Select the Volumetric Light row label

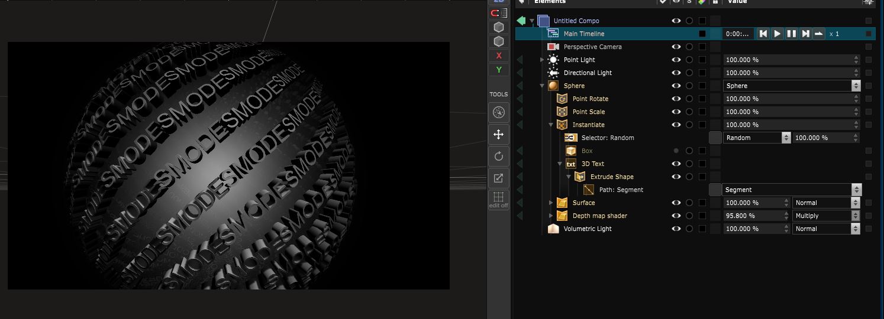pyautogui.click(x=588, y=229)
